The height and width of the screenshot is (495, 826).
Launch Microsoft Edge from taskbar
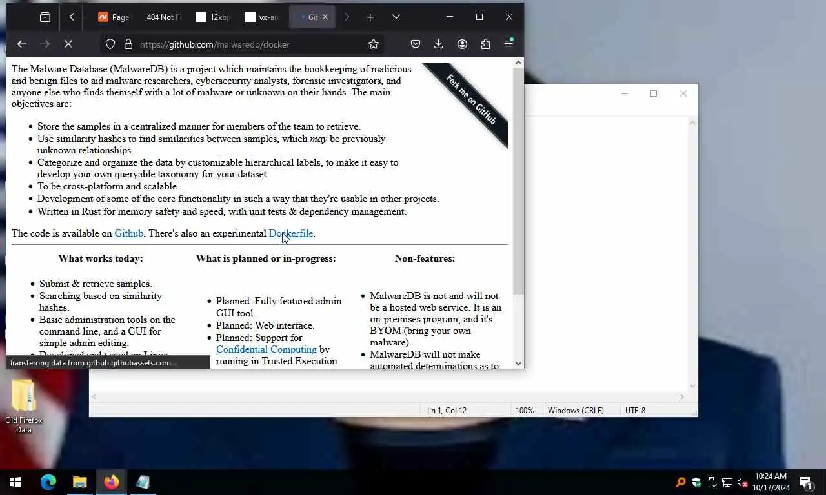[48, 482]
